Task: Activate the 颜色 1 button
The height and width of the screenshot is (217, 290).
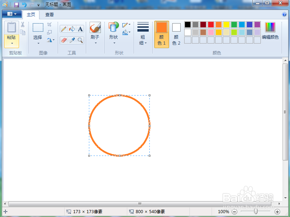Action: (x=162, y=34)
